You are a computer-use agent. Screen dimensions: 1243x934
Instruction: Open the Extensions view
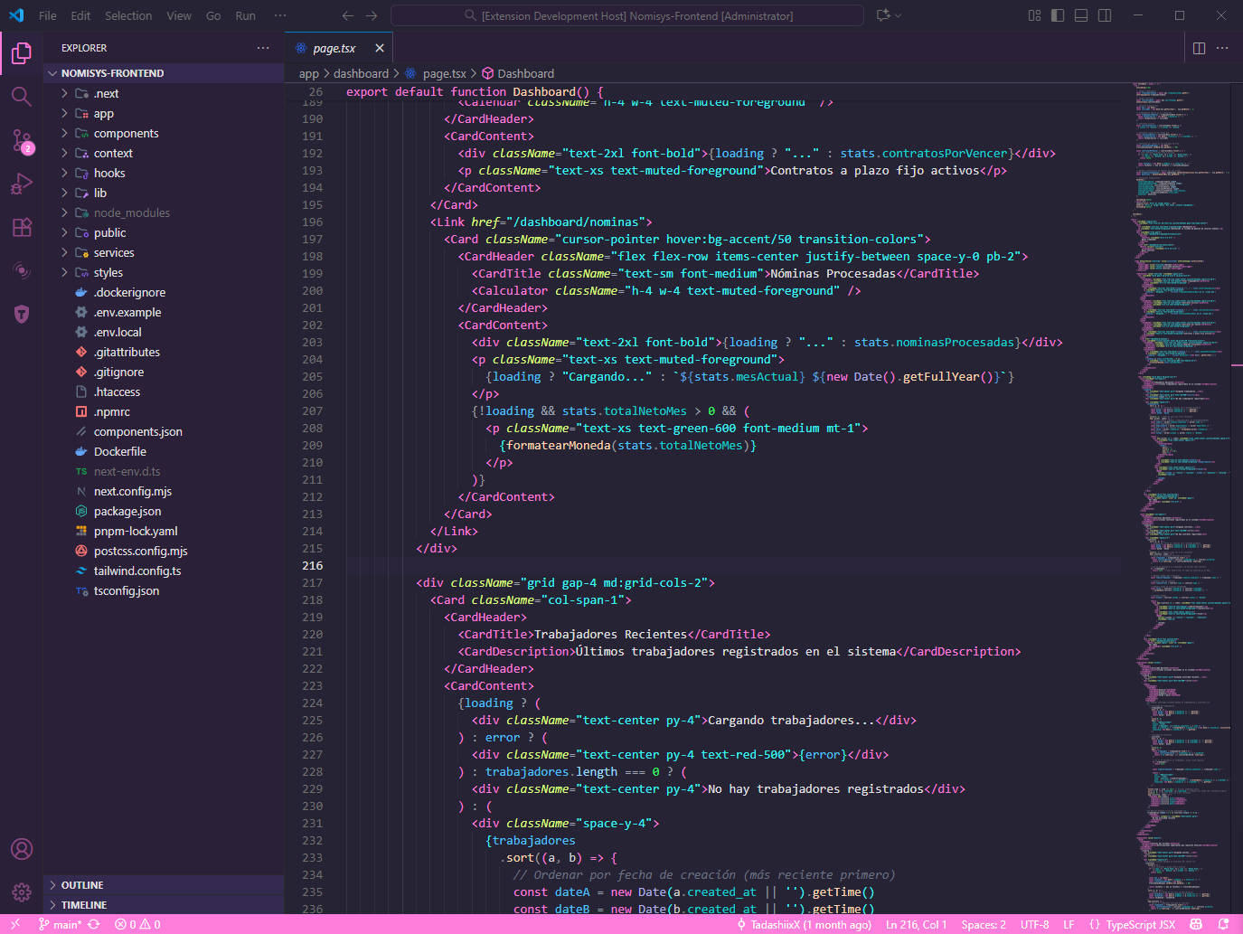22,227
